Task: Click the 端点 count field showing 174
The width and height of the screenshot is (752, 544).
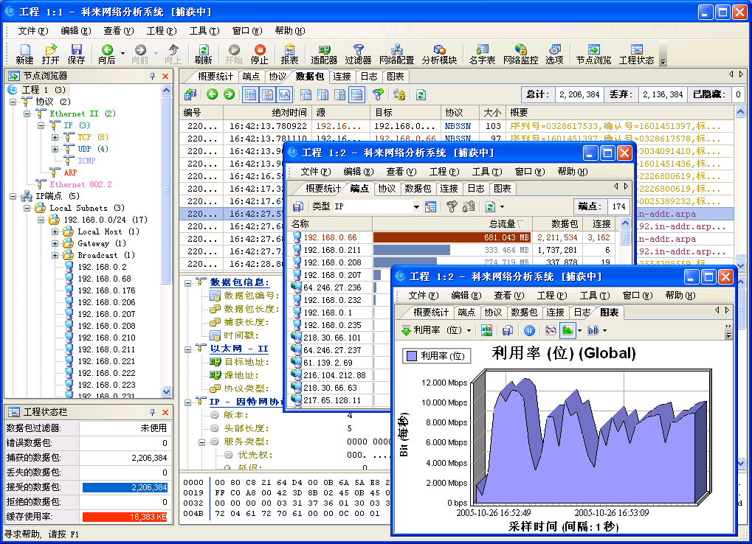Action: (618, 206)
